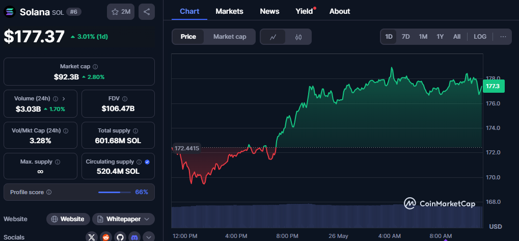
Task: Add Solana to watchlist with star button
Action: (x=121, y=12)
